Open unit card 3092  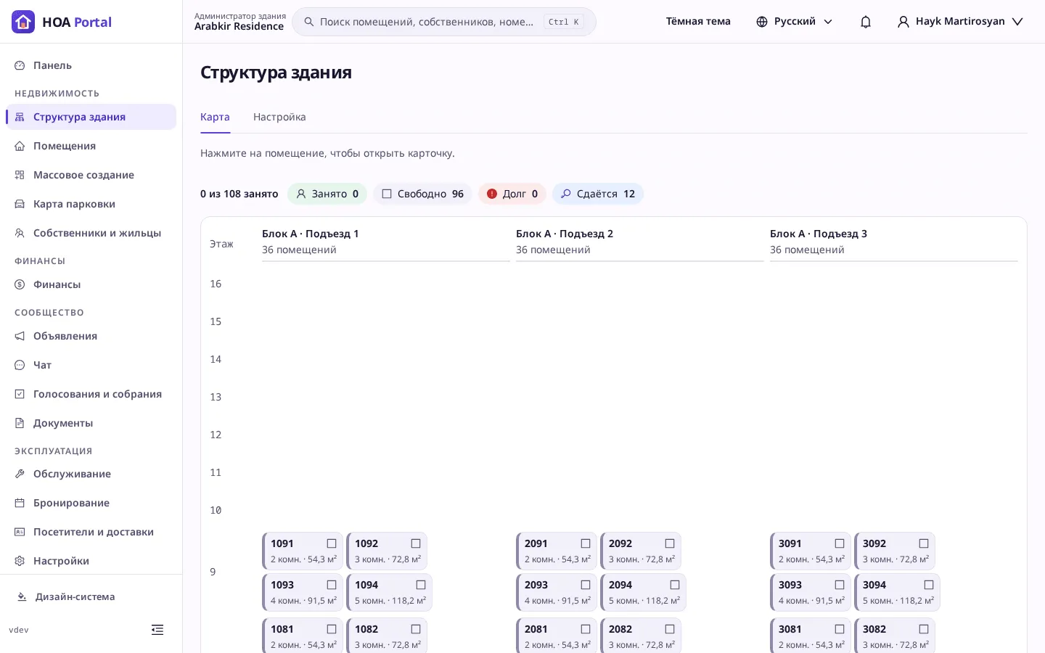[895, 551]
